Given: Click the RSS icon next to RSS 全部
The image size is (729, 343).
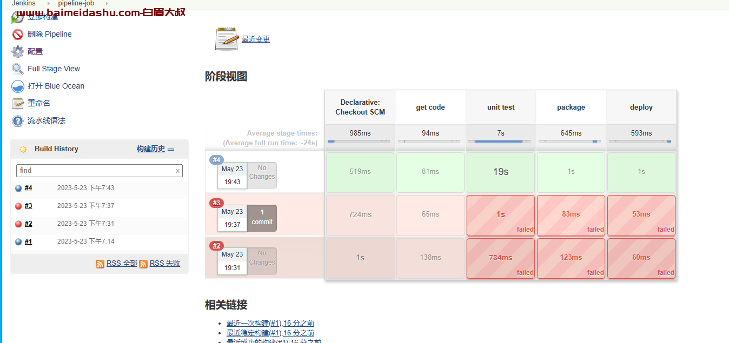Looking at the screenshot, I should tap(100, 264).
